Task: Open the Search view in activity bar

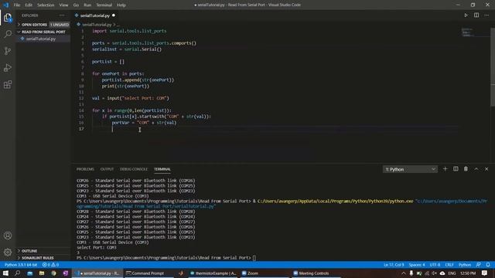Action: pyautogui.click(x=8, y=34)
